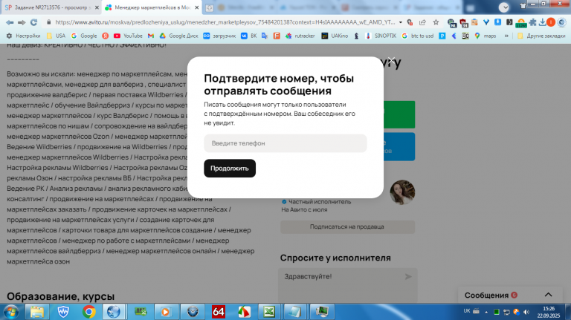The height and width of the screenshot is (320, 571).
Task: Open the Windows Start menu
Action: pos(10,312)
